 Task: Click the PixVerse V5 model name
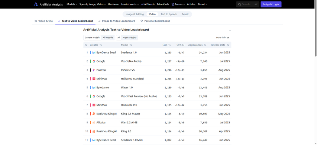128,70
